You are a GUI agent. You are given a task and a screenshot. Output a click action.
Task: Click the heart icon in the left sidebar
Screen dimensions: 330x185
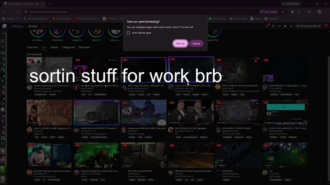pos(3,47)
